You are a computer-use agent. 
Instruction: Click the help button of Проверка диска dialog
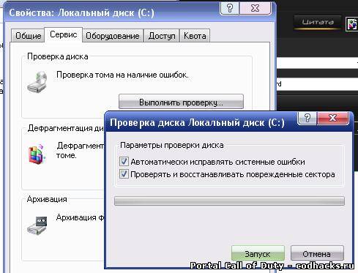pos(307,118)
